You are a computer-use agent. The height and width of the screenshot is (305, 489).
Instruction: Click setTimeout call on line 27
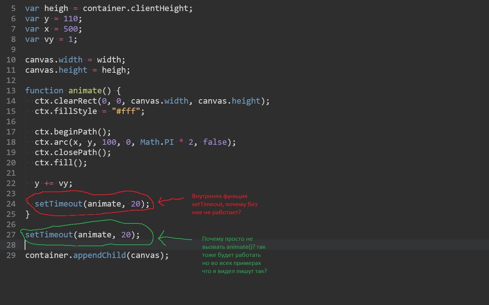tap(82, 235)
